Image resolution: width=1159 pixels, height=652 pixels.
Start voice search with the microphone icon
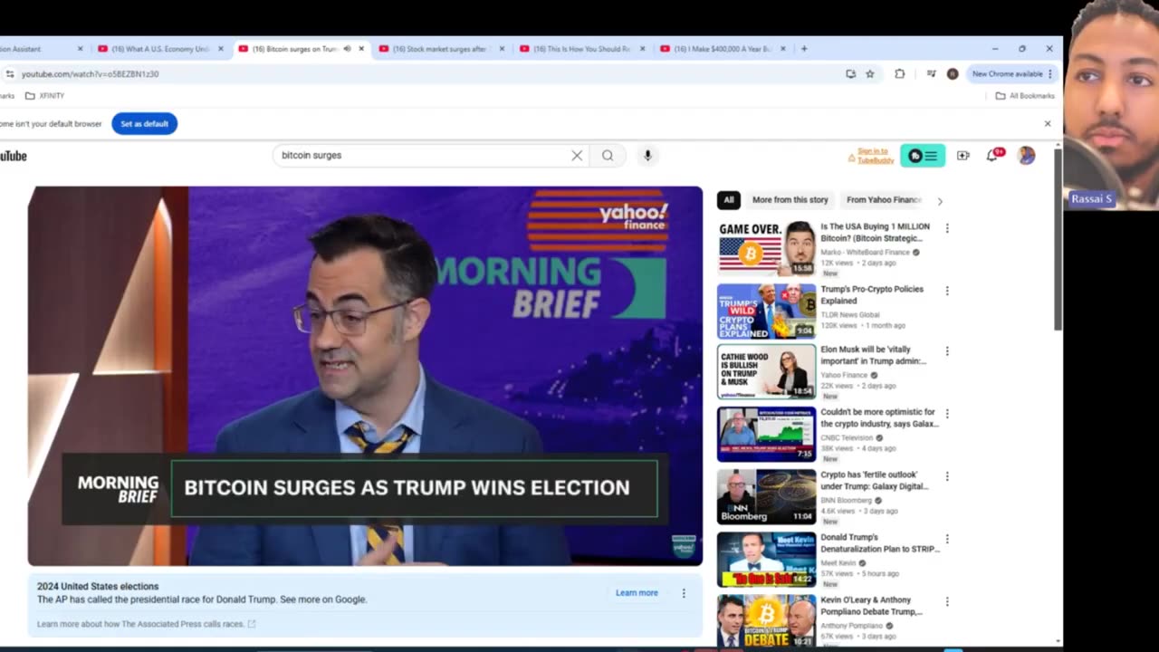(x=647, y=156)
